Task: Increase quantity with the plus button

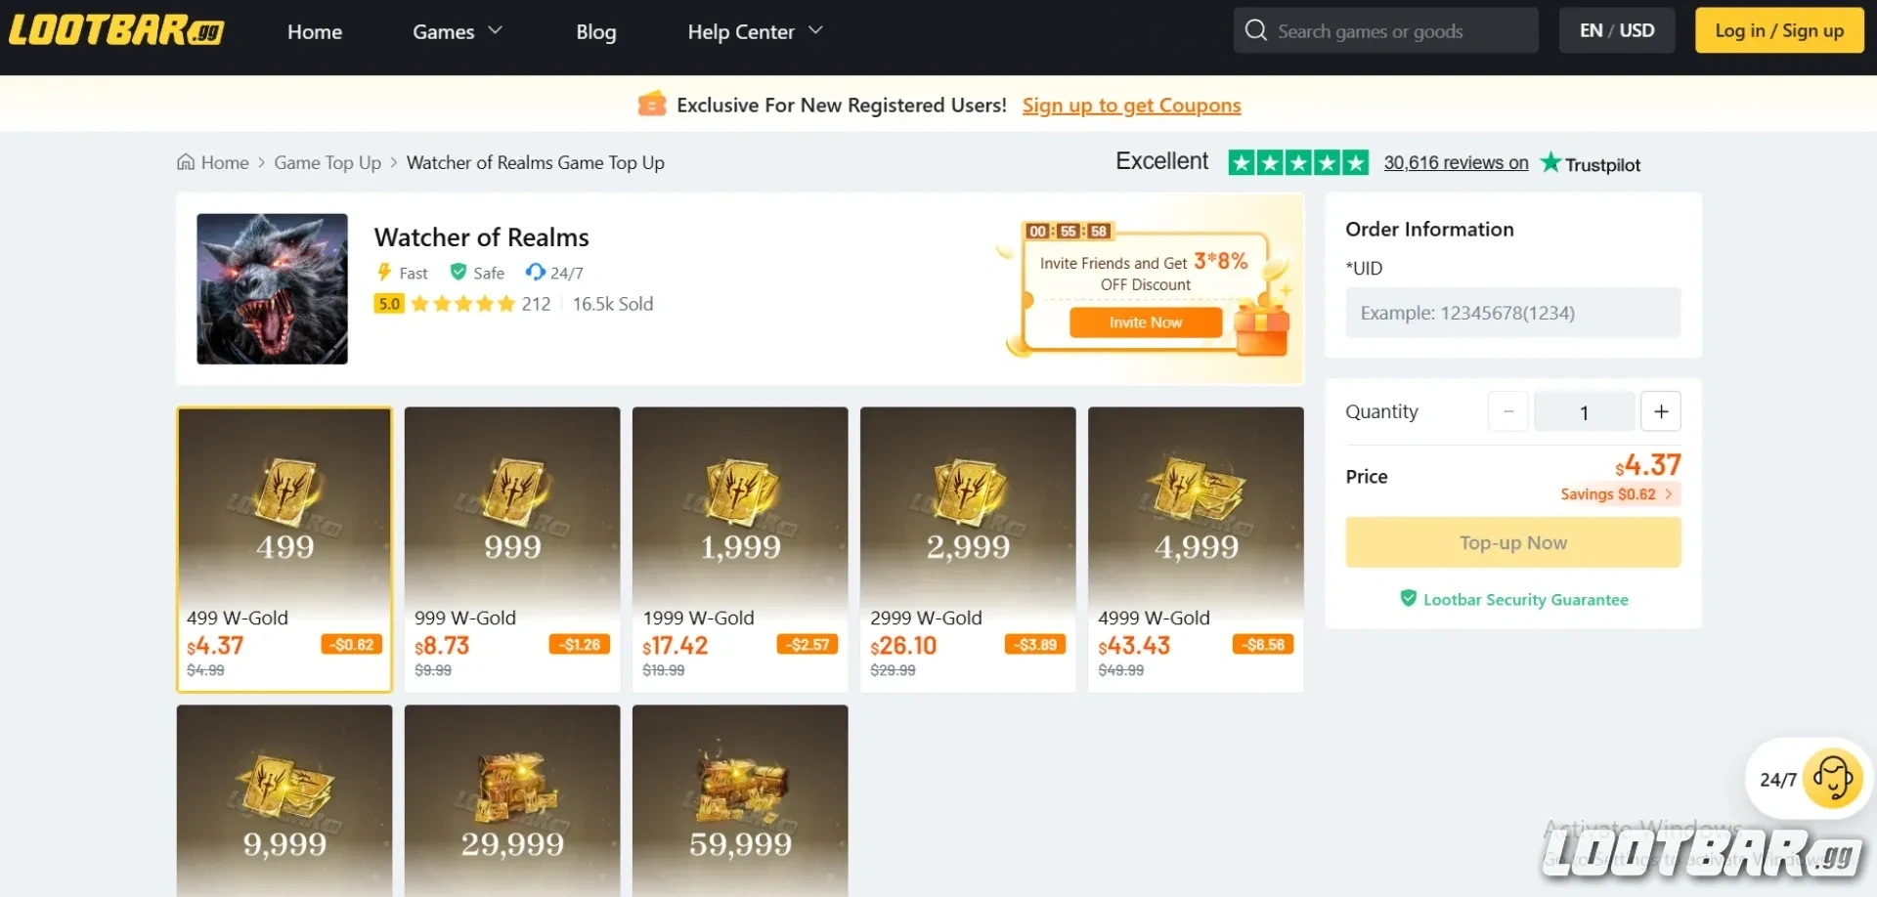Action: 1660,411
